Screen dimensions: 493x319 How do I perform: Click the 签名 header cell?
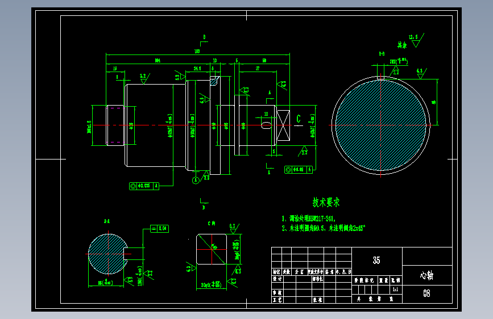point(330,272)
